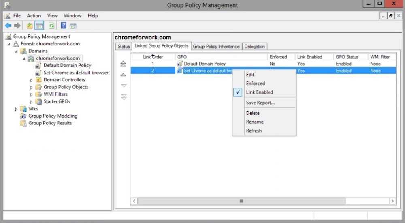Viewport: 405px width, 223px height.
Task: Expand the WMI Filters node
Action: (x=32, y=95)
